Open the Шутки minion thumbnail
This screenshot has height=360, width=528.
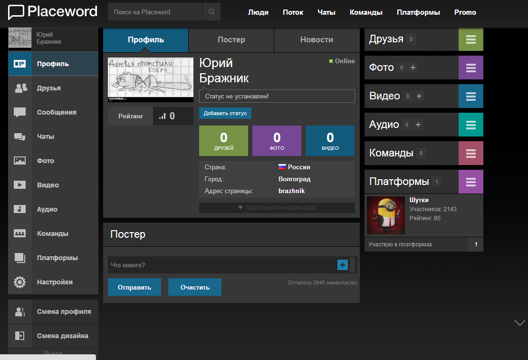click(385, 215)
